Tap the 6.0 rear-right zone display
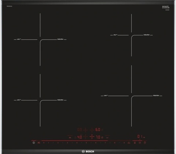The width and height of the screenshot is (176, 154). (x=98, y=129)
